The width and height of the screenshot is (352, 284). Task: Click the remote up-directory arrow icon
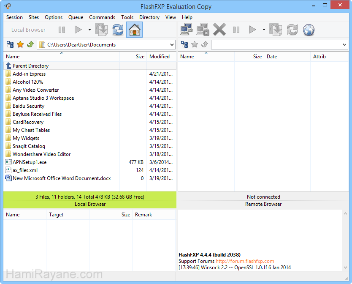pyautogui.click(x=205, y=44)
